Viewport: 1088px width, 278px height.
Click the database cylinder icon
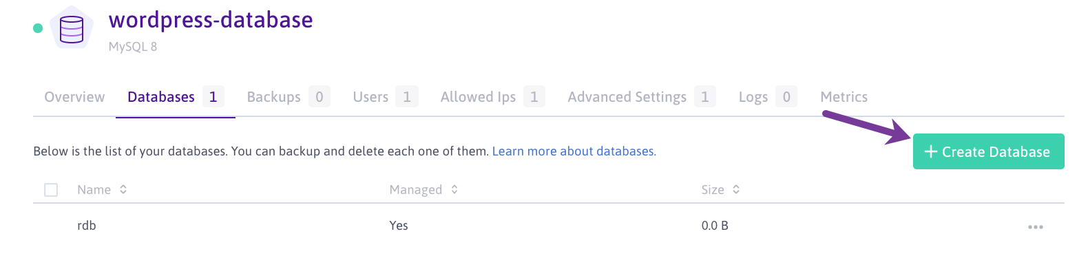[72, 29]
